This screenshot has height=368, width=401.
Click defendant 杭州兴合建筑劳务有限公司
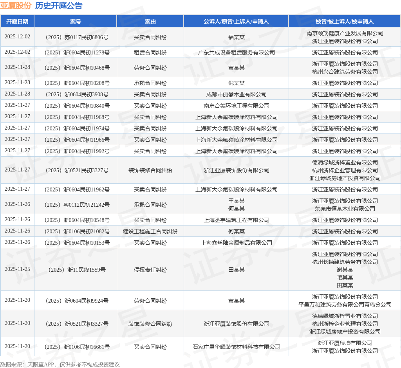pos(345,72)
